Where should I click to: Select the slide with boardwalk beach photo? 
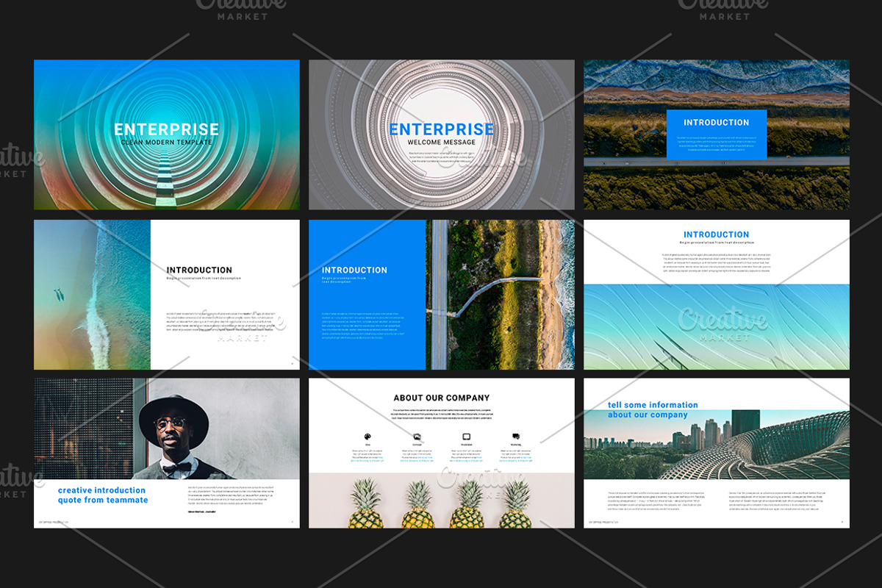point(442,295)
